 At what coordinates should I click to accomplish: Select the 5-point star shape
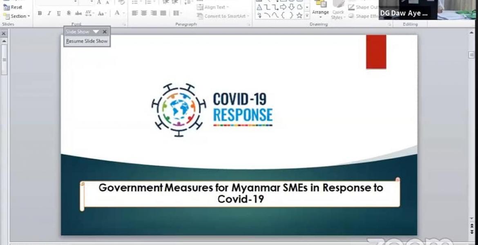point(299,15)
